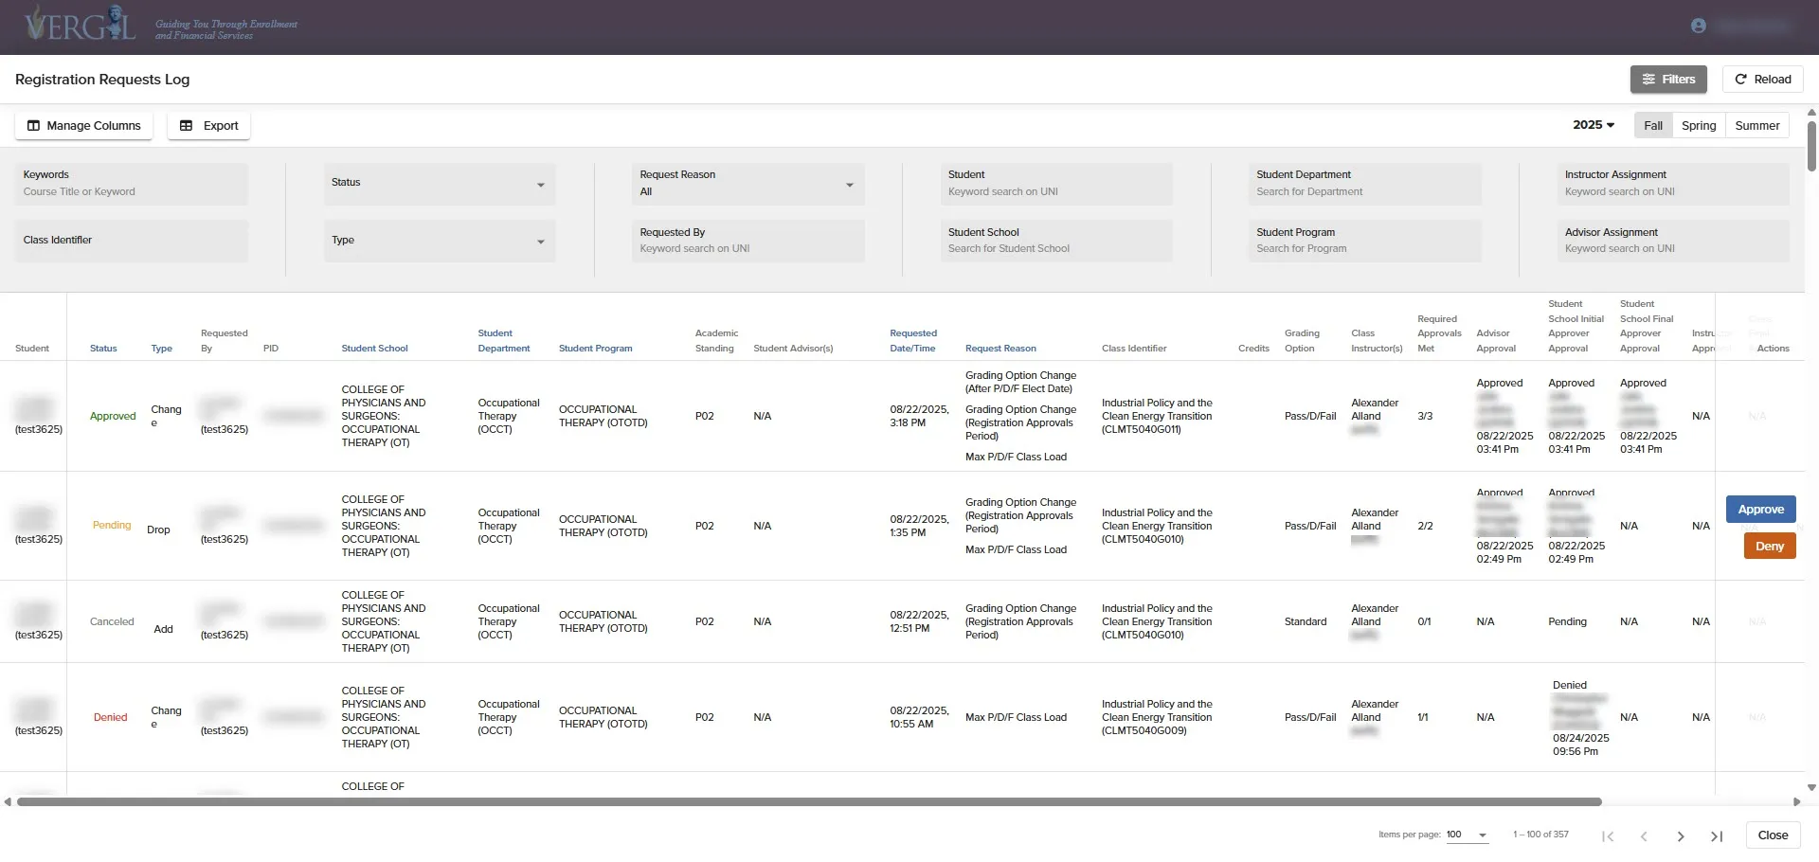The height and width of the screenshot is (862, 1819).
Task: Click the scroll right arrow
Action: click(x=1796, y=802)
